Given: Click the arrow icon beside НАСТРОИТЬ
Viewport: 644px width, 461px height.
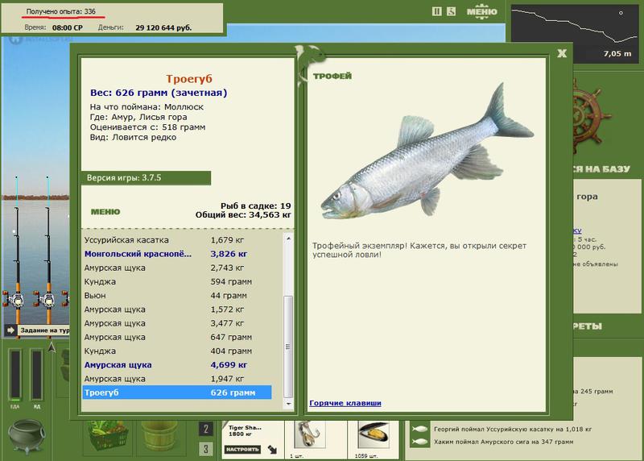Looking at the screenshot, I should click(272, 450).
